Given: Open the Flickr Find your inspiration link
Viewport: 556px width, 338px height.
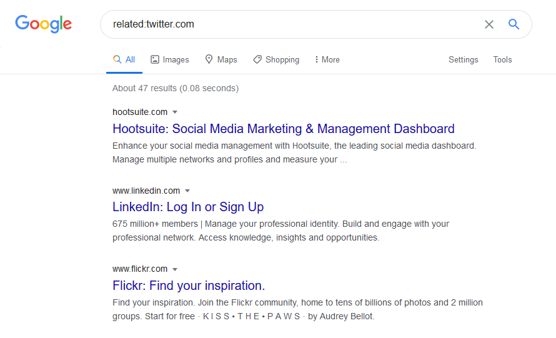Looking at the screenshot, I should (189, 286).
